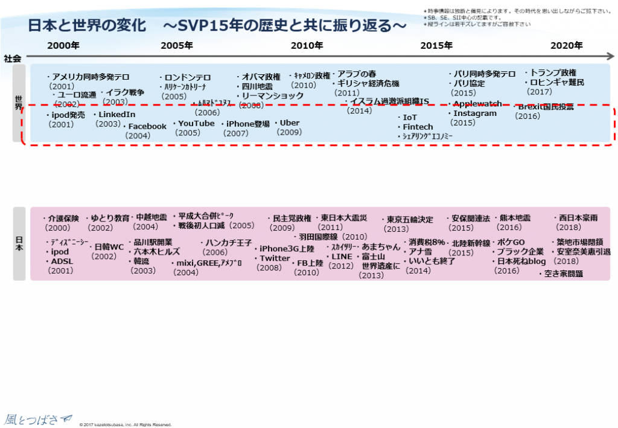
Task: Click the text 'リーマンショック'
Action: [x=273, y=96]
